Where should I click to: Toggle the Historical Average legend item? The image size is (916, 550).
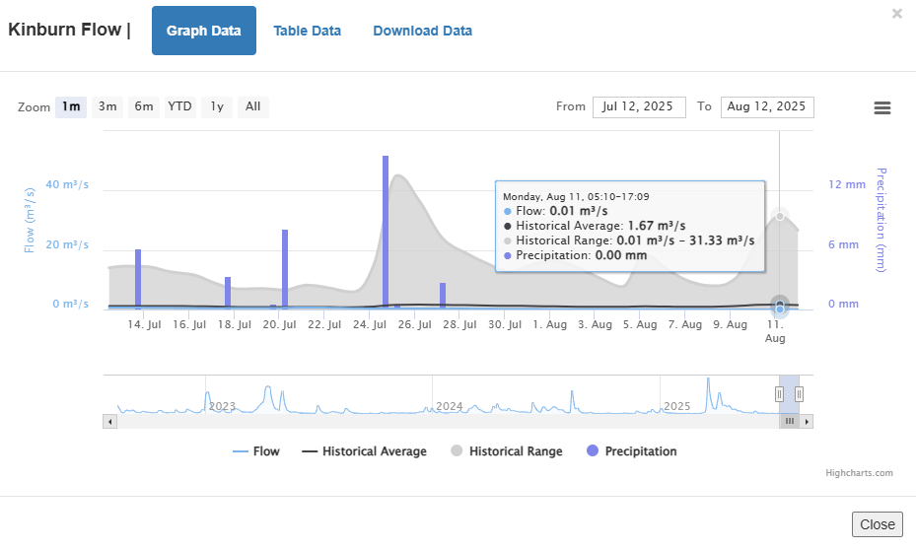[x=364, y=451]
